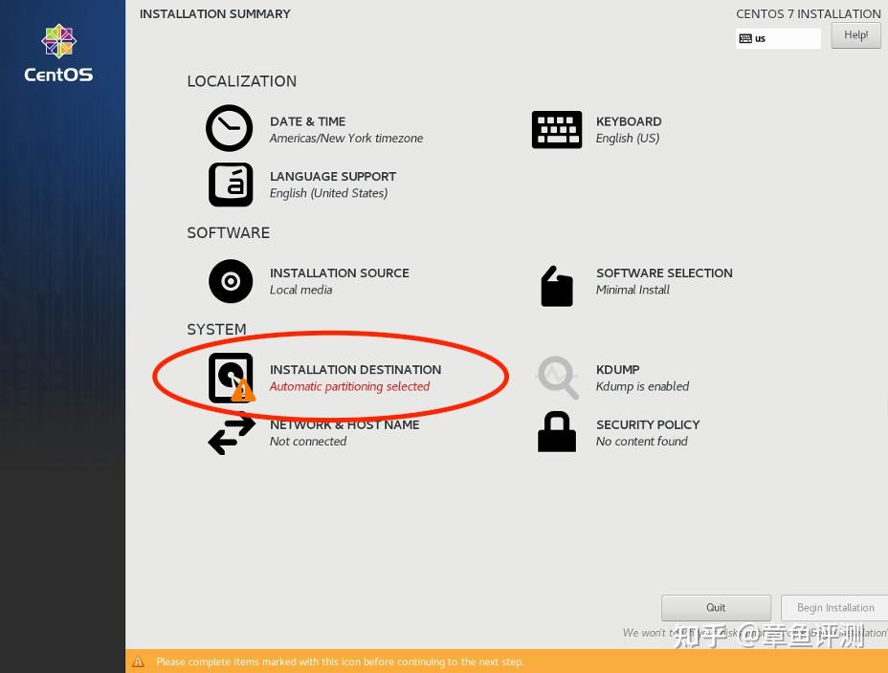The width and height of the screenshot is (888, 673).
Task: Click 'Kdump is enabled' text
Action: (642, 387)
